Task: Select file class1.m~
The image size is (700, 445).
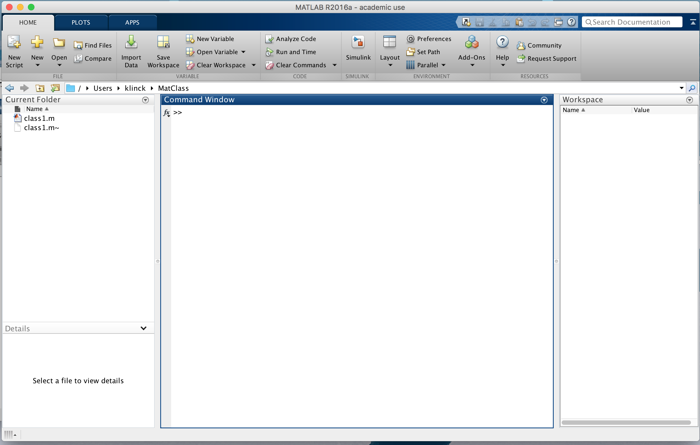Action: (42, 128)
